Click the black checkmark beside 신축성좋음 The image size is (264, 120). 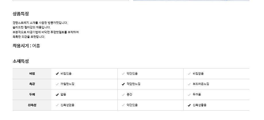click(189, 105)
